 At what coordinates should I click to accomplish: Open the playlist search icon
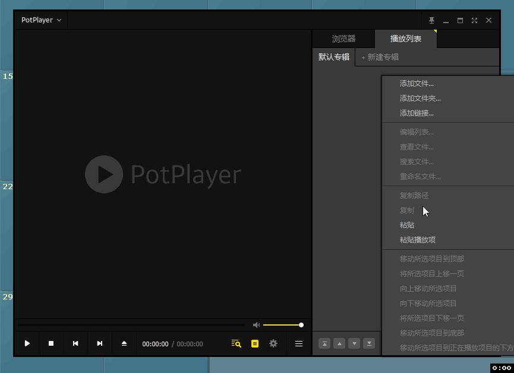pyautogui.click(x=236, y=343)
